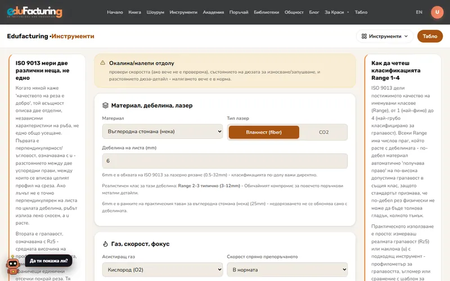Click the flame icon beside Газ, скорост, фокус
Image resolution: width=450 pixels, height=281 pixels.
coord(105,244)
